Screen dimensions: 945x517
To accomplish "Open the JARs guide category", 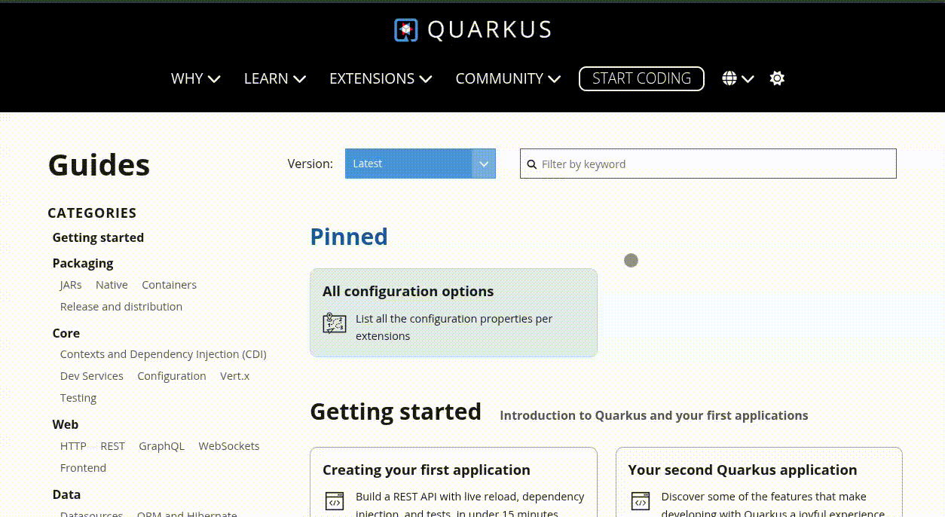I will coord(71,285).
